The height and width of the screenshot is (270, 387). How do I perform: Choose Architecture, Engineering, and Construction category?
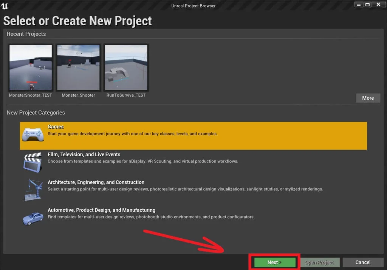[x=96, y=182]
